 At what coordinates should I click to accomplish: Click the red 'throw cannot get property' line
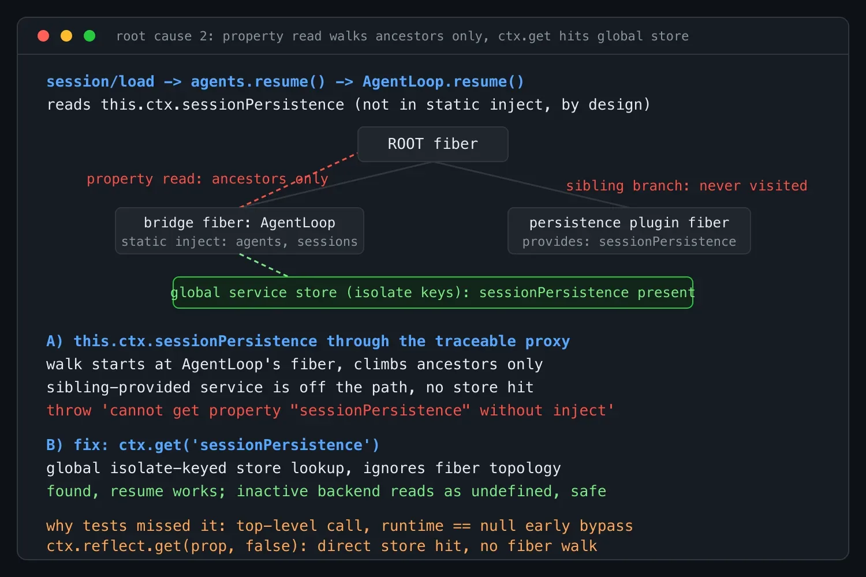point(330,411)
